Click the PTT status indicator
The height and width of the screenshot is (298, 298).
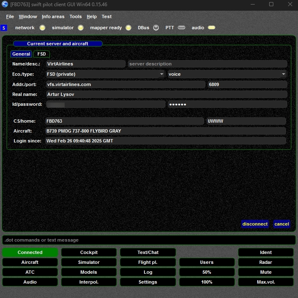coord(182,28)
